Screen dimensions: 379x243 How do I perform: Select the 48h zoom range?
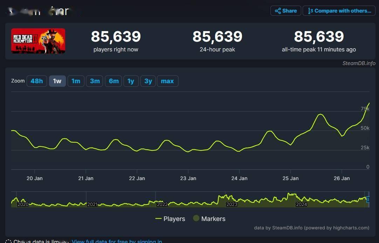37,81
